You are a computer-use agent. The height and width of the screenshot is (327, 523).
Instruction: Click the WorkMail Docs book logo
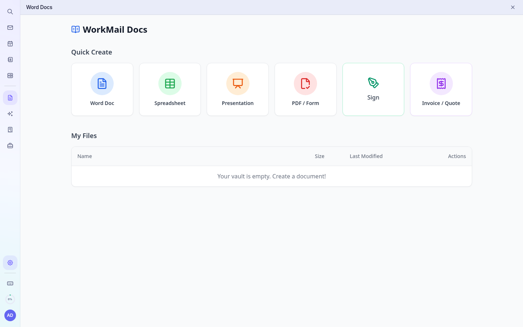(76, 29)
